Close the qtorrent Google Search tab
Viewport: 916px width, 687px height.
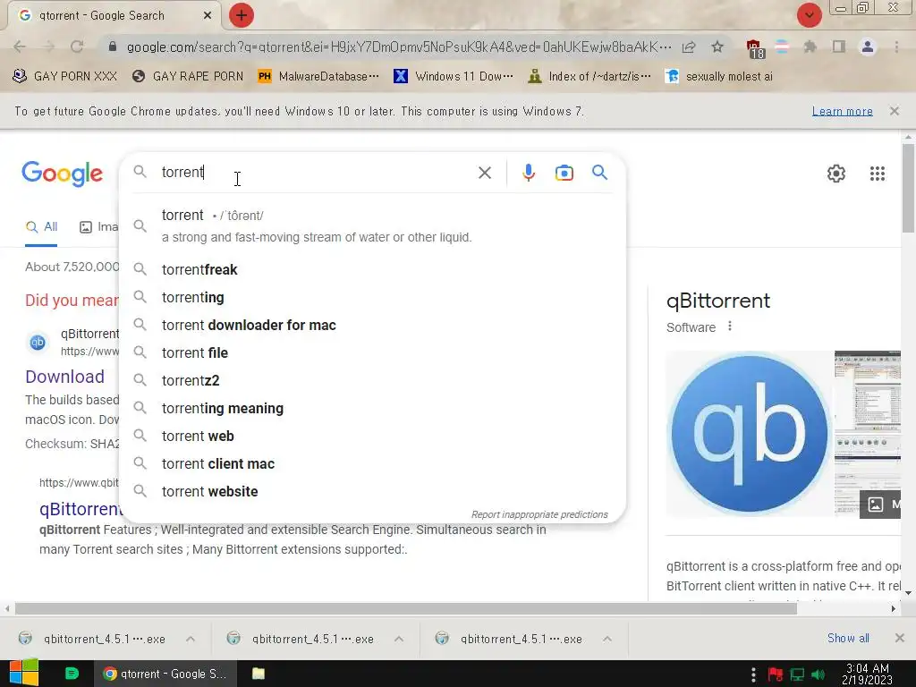208,16
